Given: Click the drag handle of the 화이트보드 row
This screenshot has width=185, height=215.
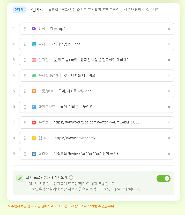Looking at the screenshot, I should 25,107.
